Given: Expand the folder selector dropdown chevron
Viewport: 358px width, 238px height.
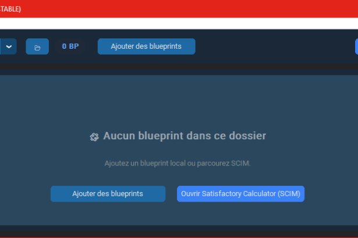Looking at the screenshot, I should [x=8, y=47].
